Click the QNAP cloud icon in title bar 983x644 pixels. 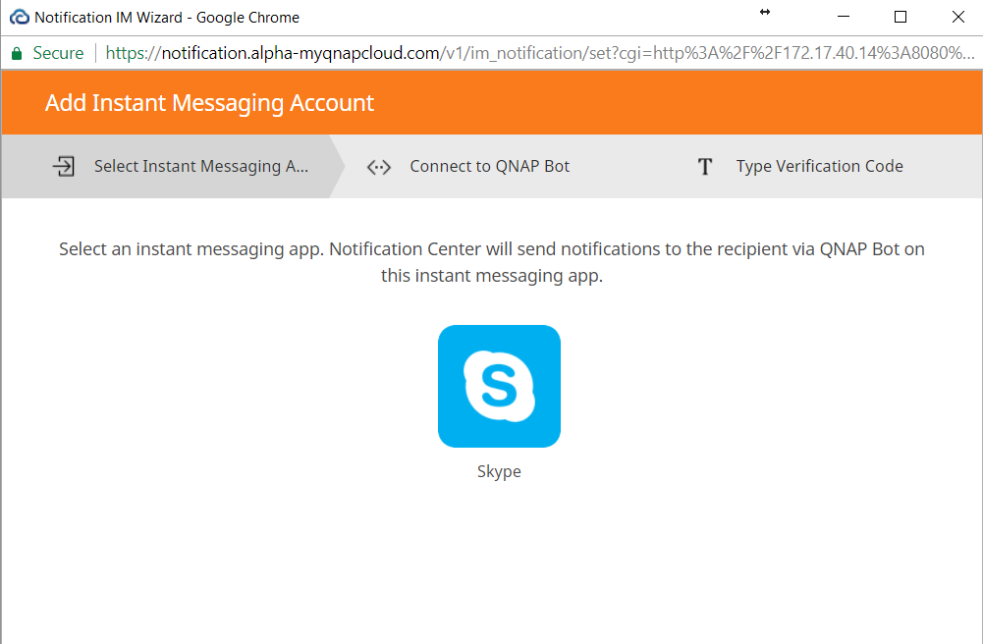[19, 17]
